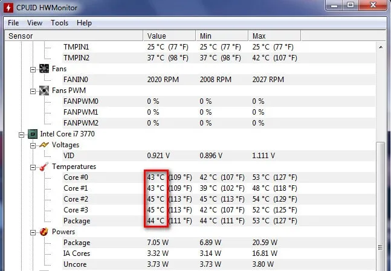Image resolution: width=391 pixels, height=271 pixels.
Task: Click the Intel Core i7 3770 label
Action: point(67,134)
